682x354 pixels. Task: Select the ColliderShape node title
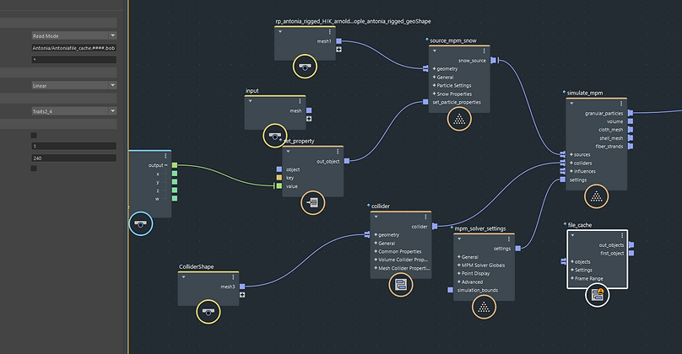(196, 266)
